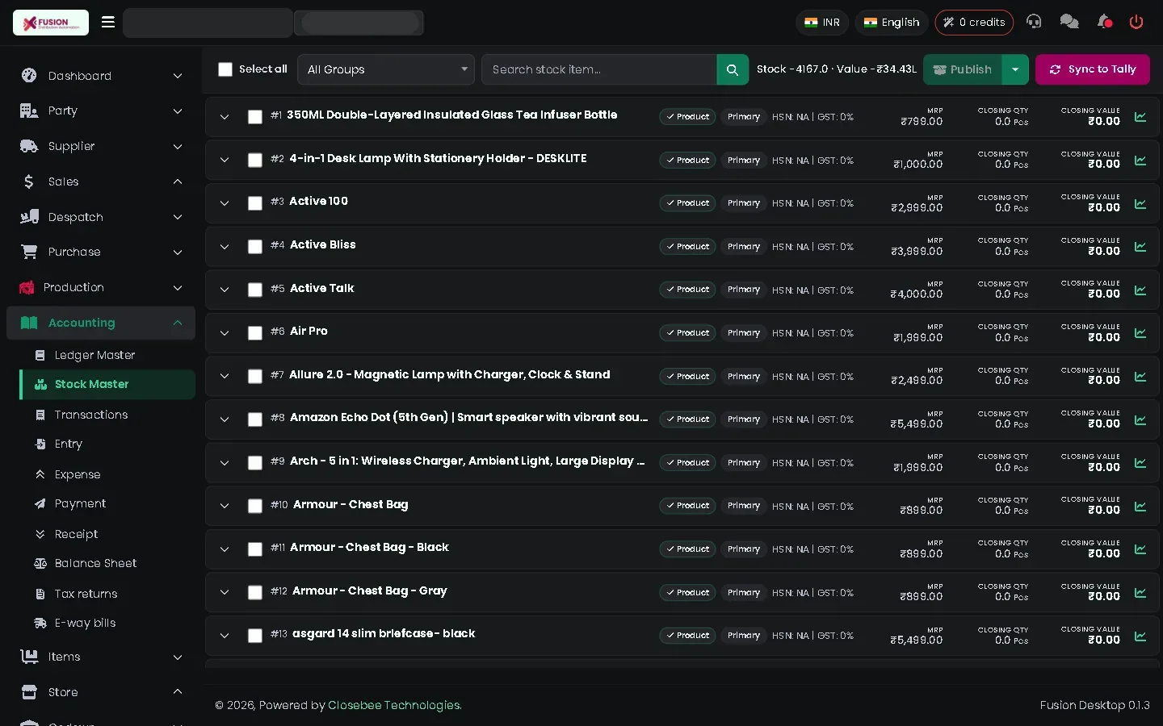Expand the Party sidebar section
This screenshot has width=1163, height=726.
[101, 111]
